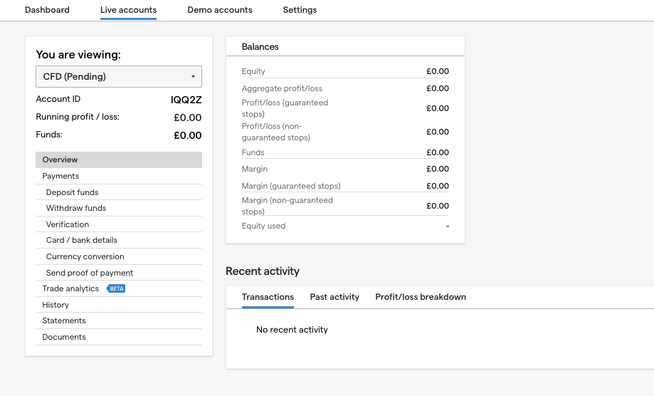The height and width of the screenshot is (396, 654).
Task: Open the Settings tab
Action: [x=300, y=10]
